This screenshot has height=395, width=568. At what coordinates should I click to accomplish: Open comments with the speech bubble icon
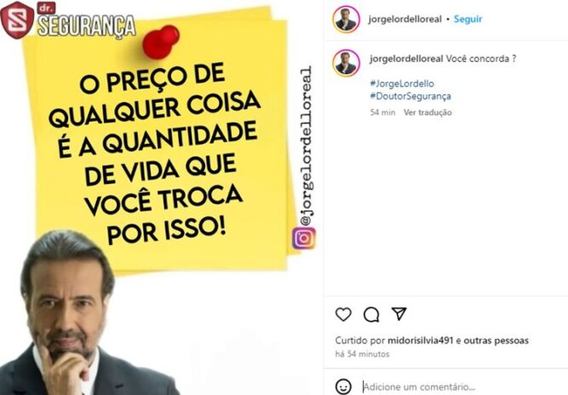(371, 314)
